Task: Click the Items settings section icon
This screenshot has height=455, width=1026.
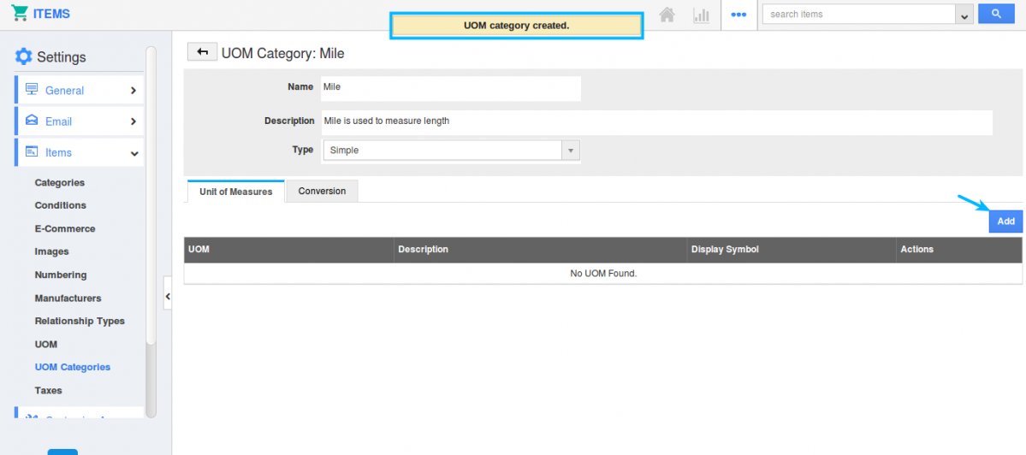Action: [x=32, y=151]
